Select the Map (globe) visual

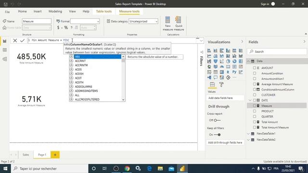(209, 67)
